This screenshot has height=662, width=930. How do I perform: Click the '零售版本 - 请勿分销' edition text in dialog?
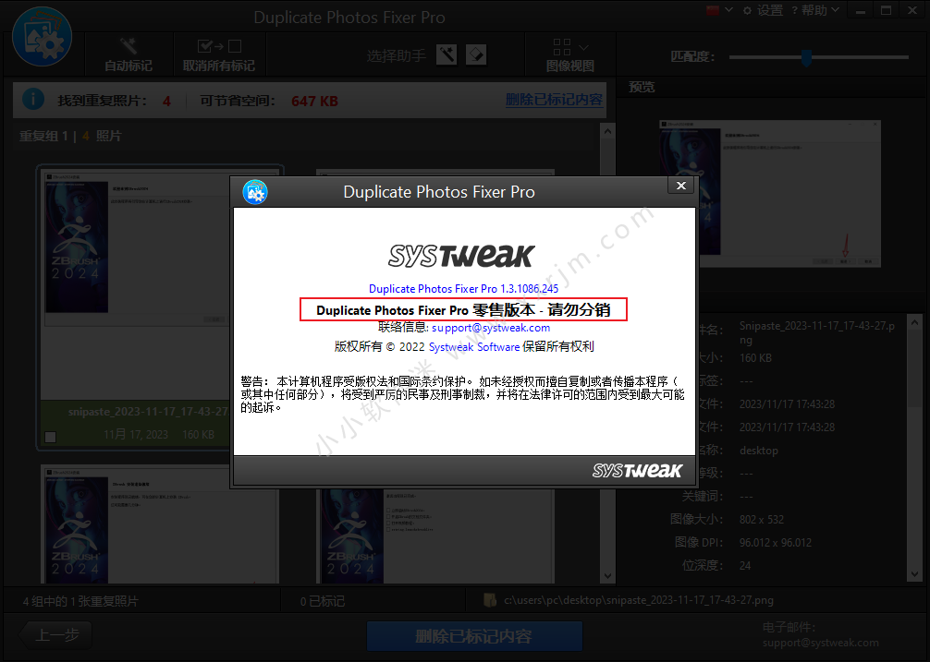(x=542, y=309)
